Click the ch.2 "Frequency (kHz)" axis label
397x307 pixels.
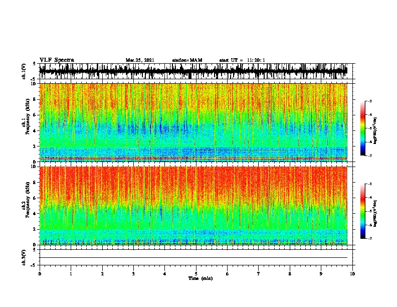point(28,200)
